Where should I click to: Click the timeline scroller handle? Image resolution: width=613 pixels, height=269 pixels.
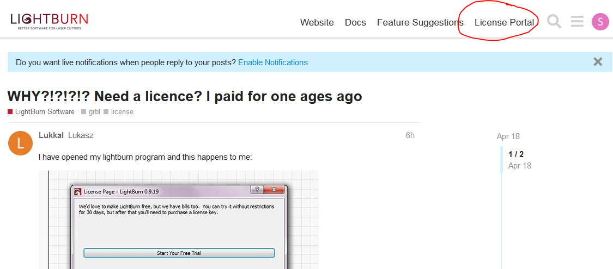[x=502, y=160]
